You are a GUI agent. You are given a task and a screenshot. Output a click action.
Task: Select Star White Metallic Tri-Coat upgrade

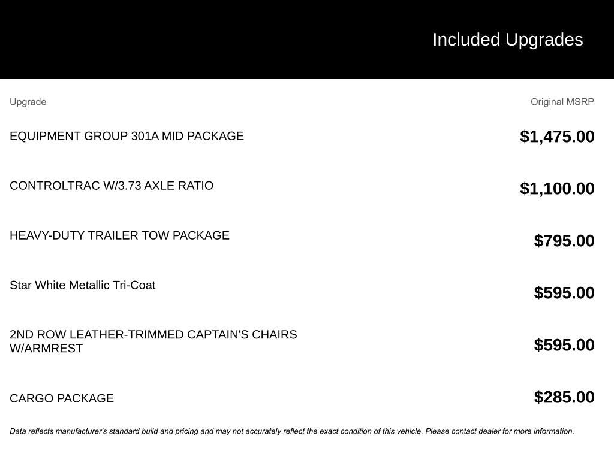click(x=82, y=285)
